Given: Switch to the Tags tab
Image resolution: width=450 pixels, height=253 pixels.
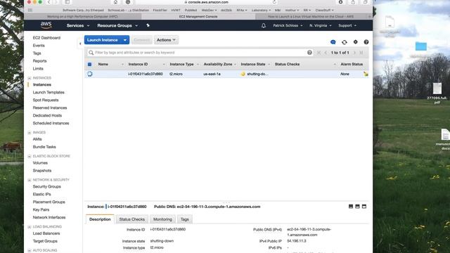Looking at the screenshot, I should click(184, 219).
